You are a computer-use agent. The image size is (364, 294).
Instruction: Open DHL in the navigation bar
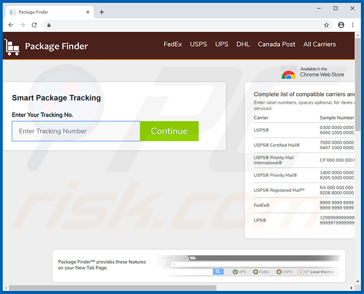(243, 44)
